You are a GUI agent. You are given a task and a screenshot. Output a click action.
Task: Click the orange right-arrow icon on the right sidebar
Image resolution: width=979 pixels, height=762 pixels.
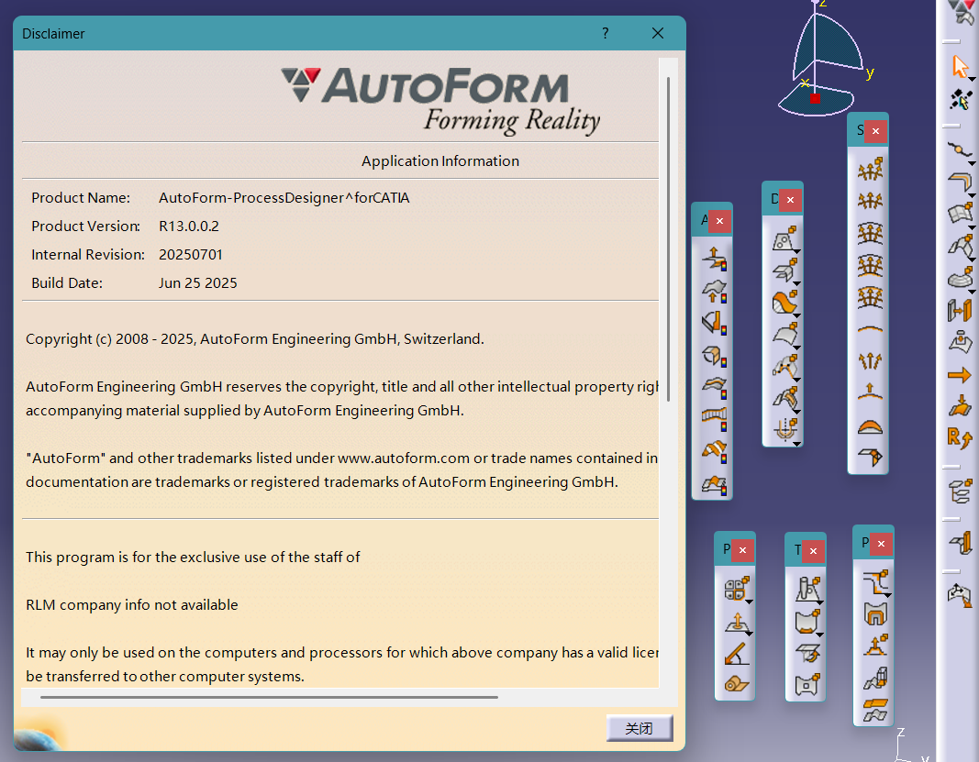coord(958,374)
